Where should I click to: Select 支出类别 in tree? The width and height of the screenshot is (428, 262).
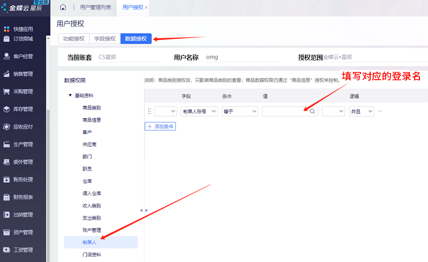(x=92, y=218)
